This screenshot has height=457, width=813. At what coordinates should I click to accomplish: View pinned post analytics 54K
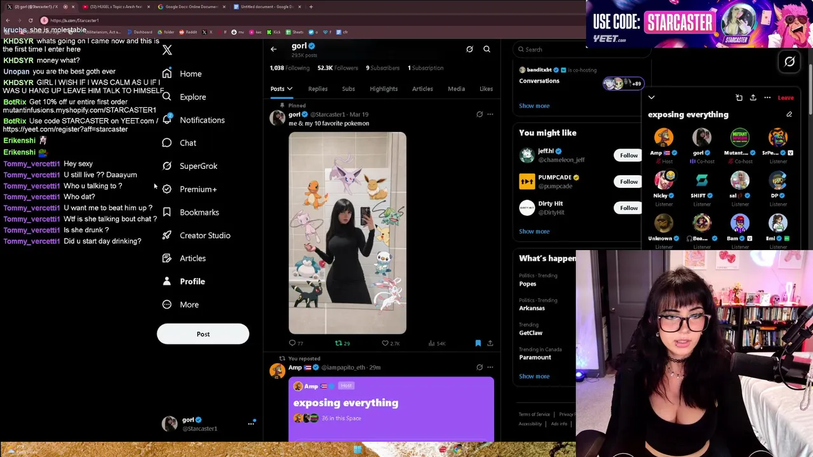(x=436, y=343)
